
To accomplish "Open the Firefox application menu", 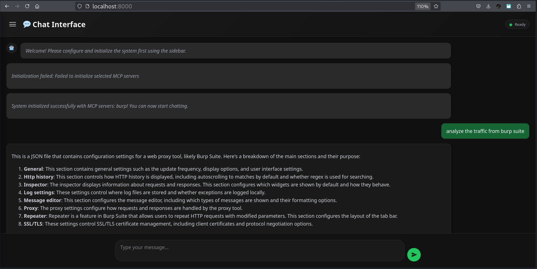I will 529,6.
